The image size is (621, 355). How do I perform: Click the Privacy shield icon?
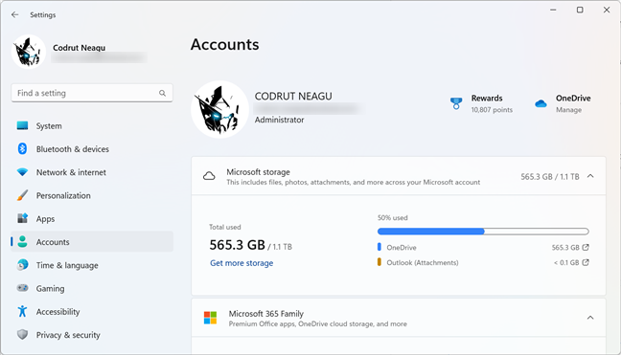click(23, 335)
